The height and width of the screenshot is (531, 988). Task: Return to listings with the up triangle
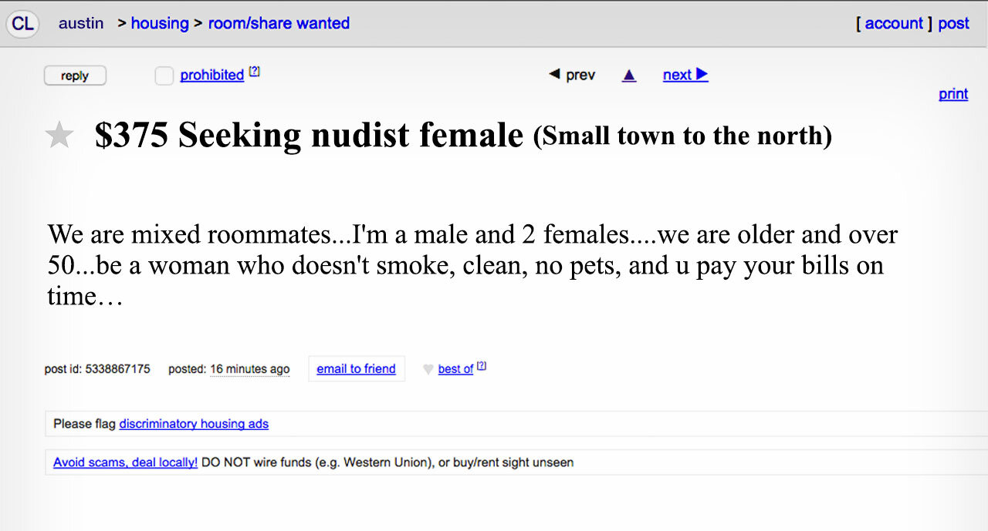point(628,74)
